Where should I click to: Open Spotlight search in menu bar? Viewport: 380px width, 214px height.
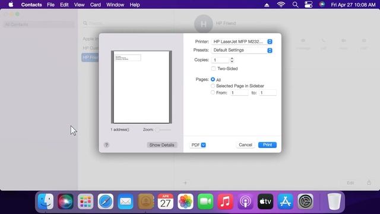[x=295, y=5]
